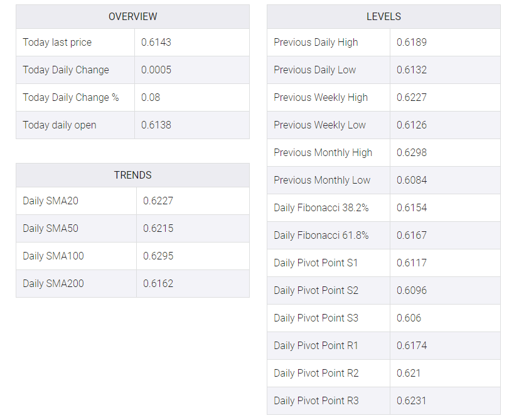Screen dimensions: 514x418
Task: Select the Daily Fibonacci 38.2% label
Action: pyautogui.click(x=321, y=207)
